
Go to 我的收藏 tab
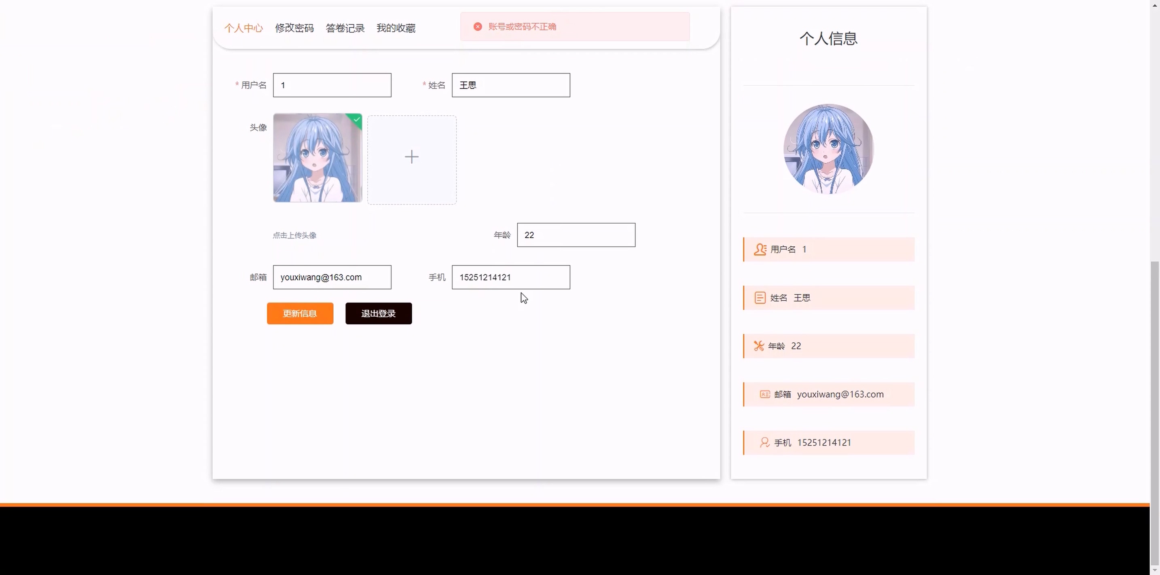point(396,28)
